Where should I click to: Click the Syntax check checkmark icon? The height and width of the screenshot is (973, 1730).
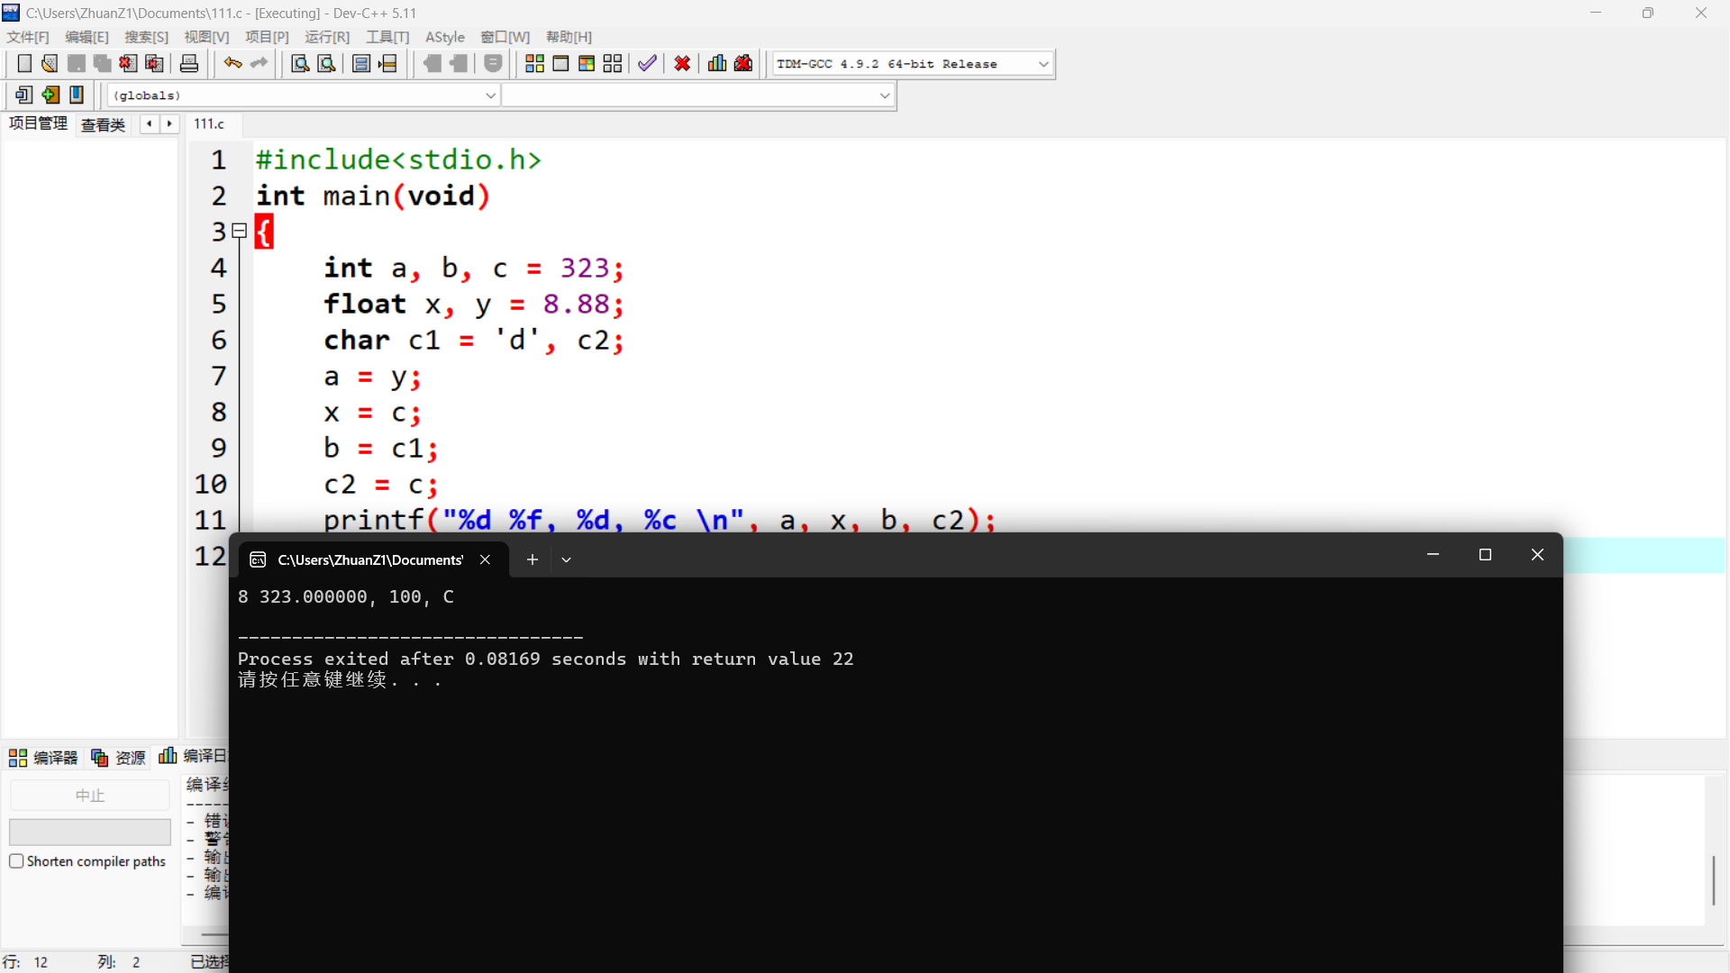click(647, 64)
